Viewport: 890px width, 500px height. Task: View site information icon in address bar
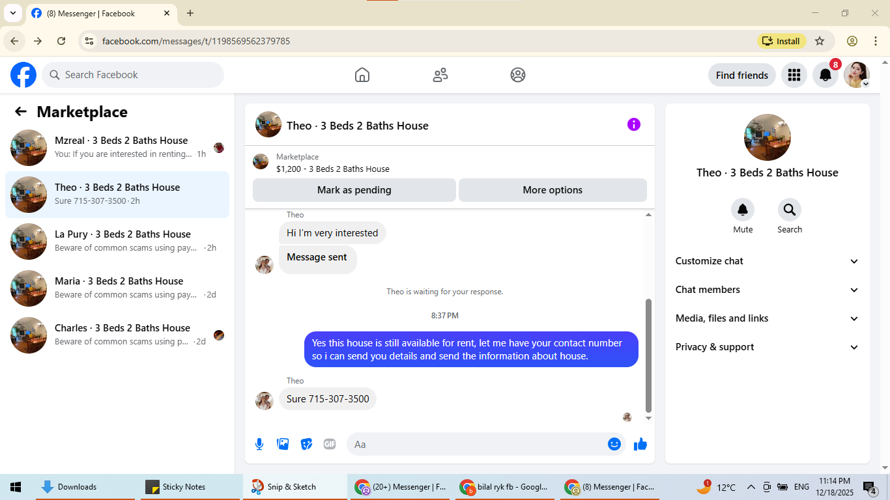click(89, 41)
